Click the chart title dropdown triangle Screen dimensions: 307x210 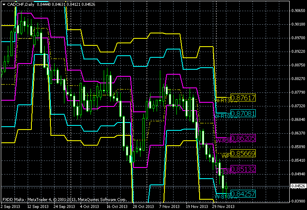[x=4, y=4]
